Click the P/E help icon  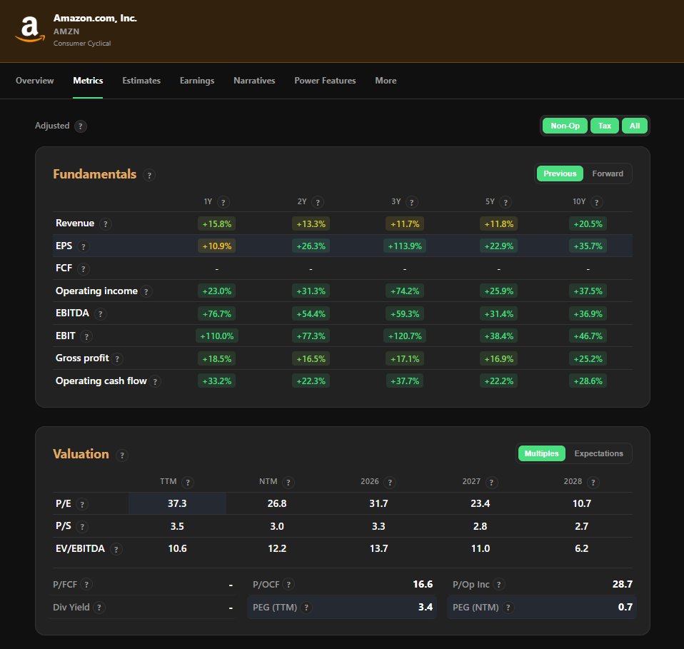click(x=82, y=504)
